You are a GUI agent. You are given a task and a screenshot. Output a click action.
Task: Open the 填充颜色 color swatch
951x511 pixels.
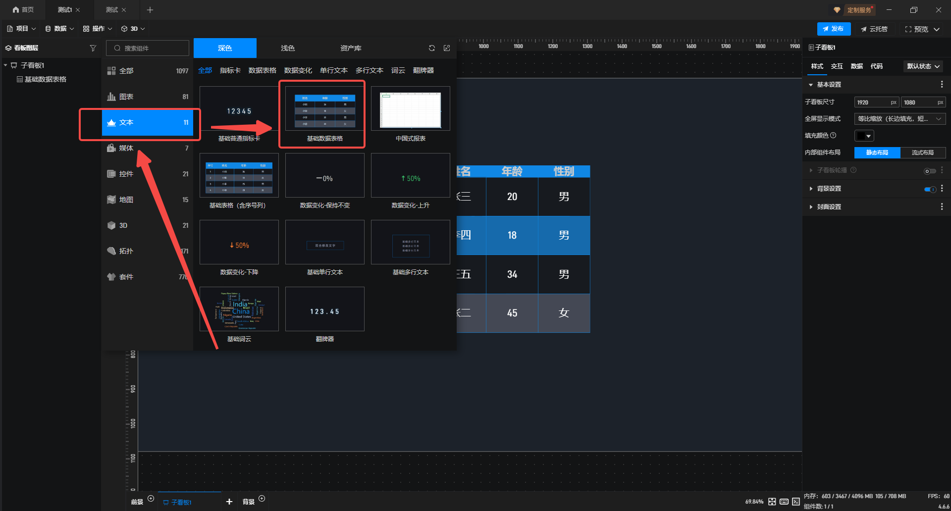(x=864, y=136)
